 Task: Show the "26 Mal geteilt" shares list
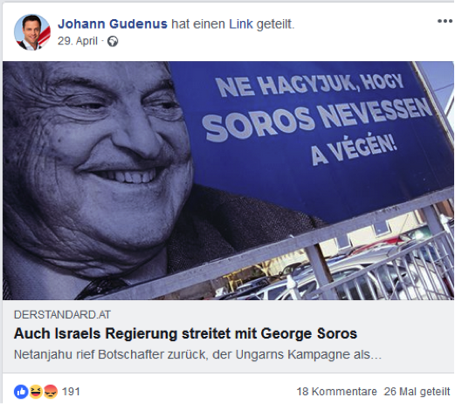tap(417, 392)
